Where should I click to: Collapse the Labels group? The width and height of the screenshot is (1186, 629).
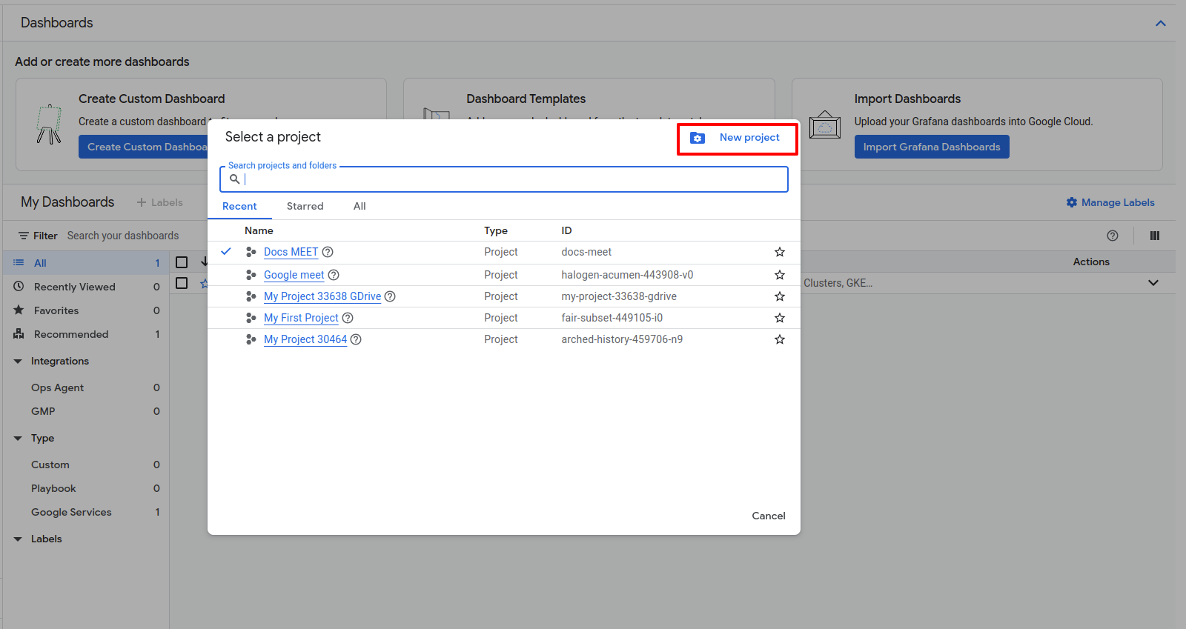18,539
